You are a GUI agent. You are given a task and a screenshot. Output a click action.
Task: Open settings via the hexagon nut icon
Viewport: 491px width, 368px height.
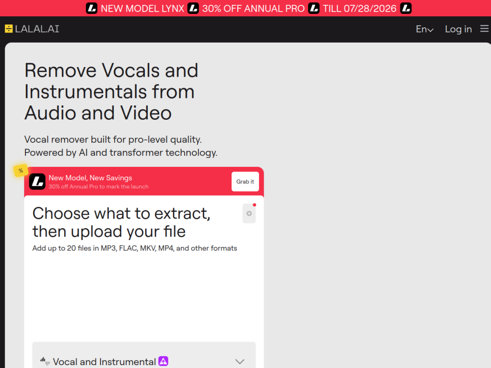click(x=249, y=213)
